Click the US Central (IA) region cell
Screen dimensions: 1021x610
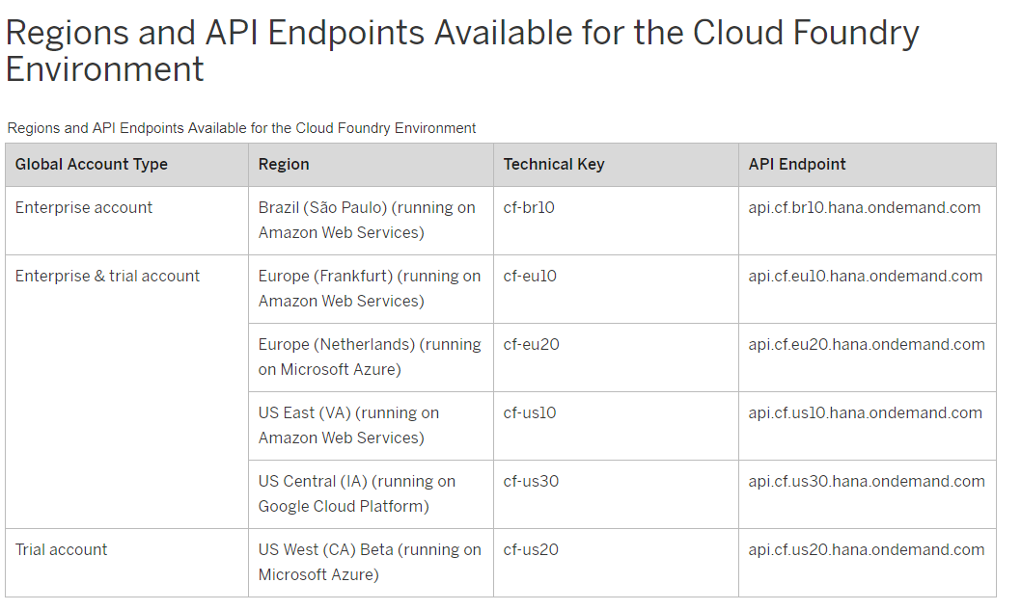(x=356, y=493)
